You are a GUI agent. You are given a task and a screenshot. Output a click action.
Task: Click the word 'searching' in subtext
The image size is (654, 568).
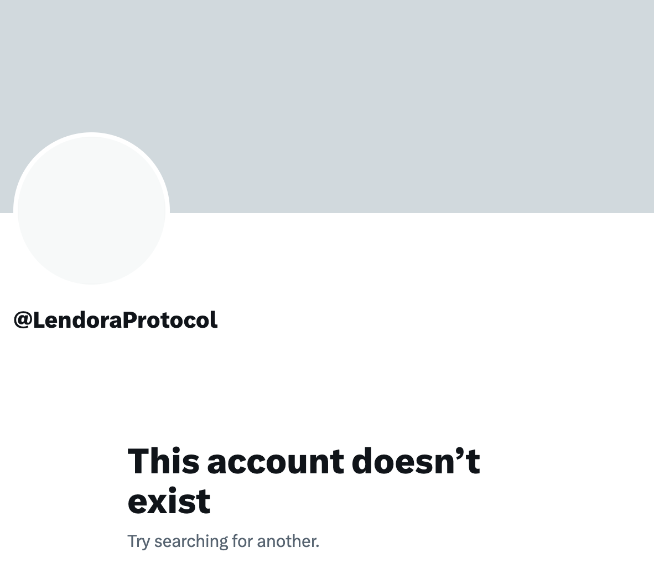click(x=191, y=542)
